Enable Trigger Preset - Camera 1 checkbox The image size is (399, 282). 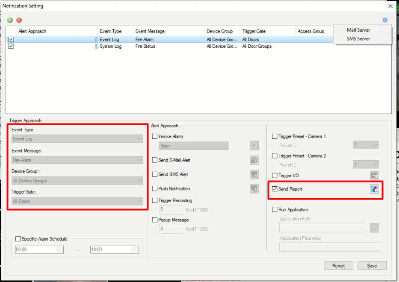point(275,136)
